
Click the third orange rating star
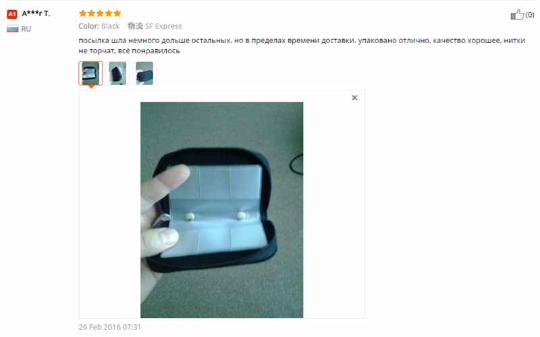[100, 13]
